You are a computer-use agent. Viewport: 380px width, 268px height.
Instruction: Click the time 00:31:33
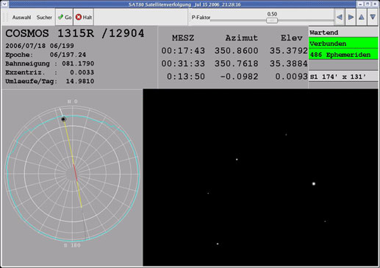pos(183,64)
